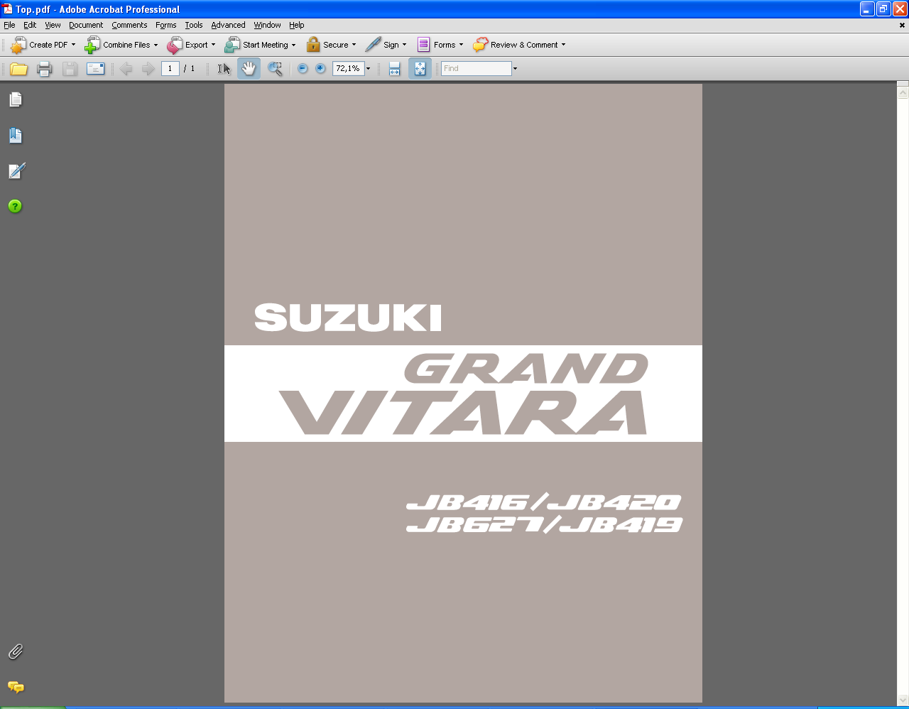Click the zoom level 72,1% field

(348, 69)
